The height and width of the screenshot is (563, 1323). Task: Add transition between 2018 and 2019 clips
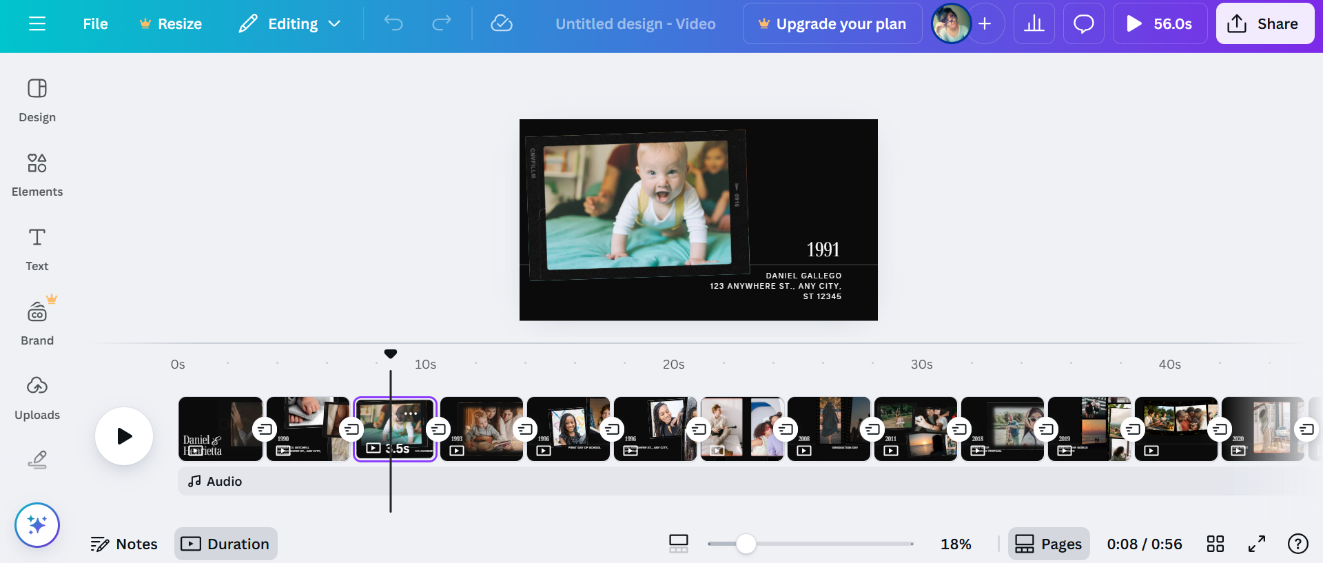(1046, 429)
